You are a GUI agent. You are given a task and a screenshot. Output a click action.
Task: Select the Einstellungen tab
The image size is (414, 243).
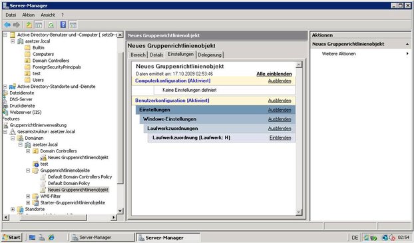[x=180, y=54]
